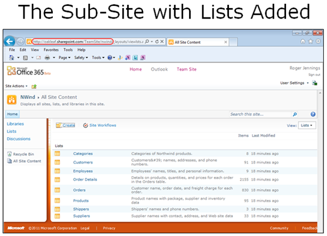Expand the Home toolbar icon dropdown arrow

click(19, 58)
